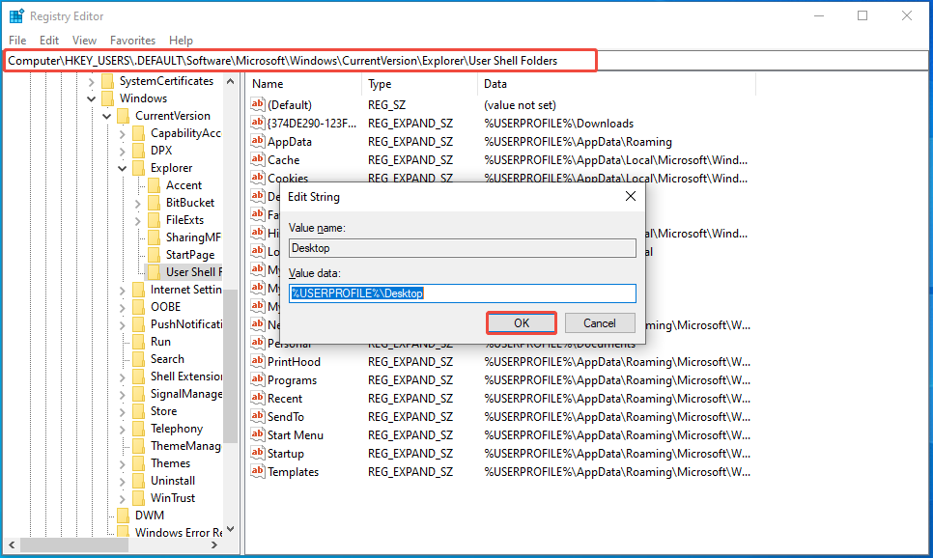The width and height of the screenshot is (933, 558).
Task: Click the tree horizontal scroll right arrow
Action: [214, 544]
